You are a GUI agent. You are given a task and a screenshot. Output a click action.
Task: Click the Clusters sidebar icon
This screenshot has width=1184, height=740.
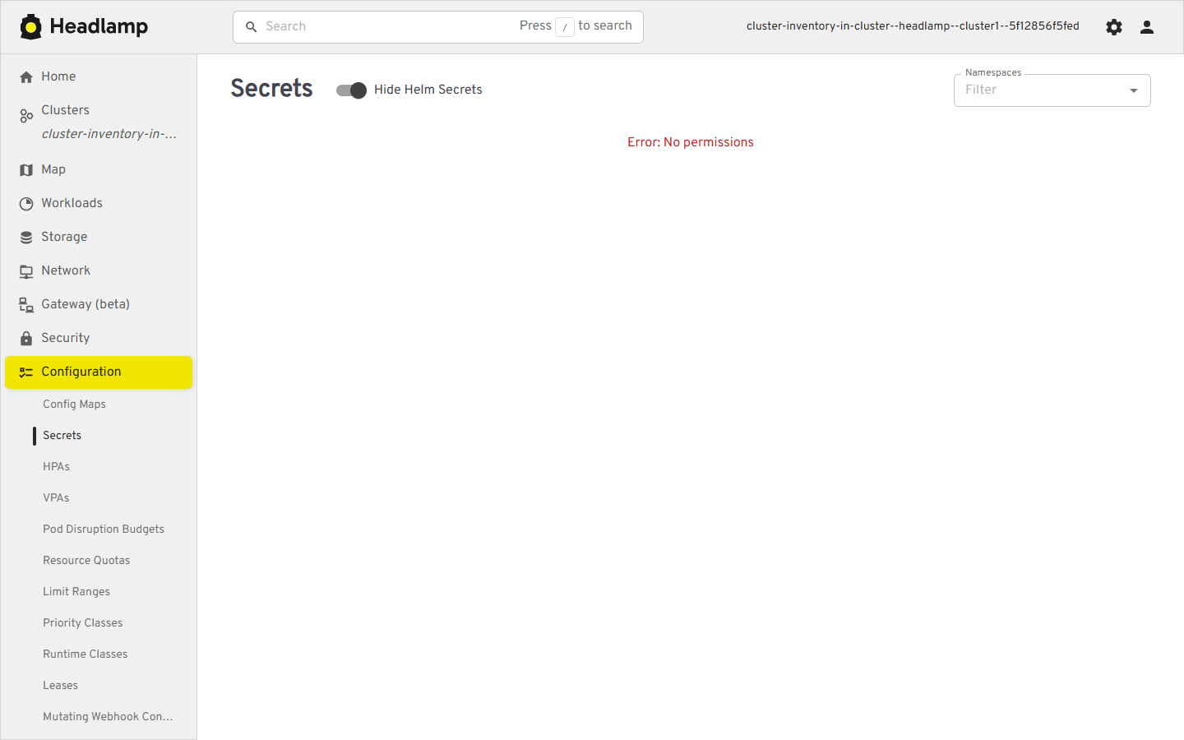pos(26,116)
